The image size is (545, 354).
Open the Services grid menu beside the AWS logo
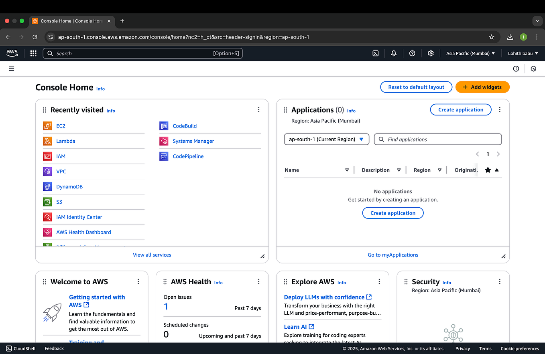(33, 53)
